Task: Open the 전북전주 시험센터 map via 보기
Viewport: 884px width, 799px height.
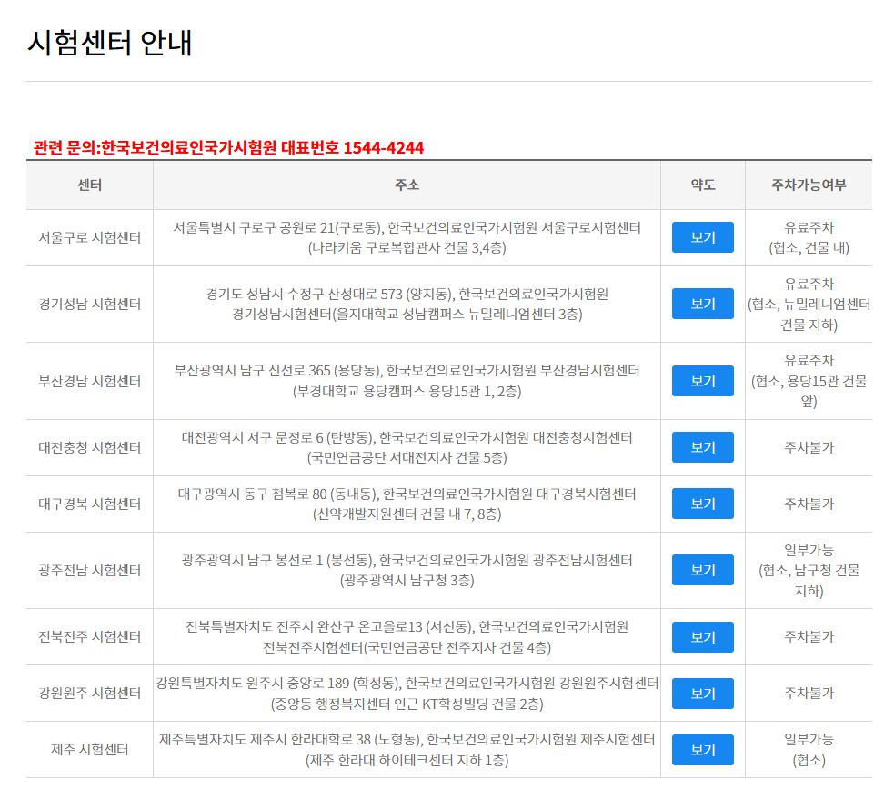Action: coord(702,637)
